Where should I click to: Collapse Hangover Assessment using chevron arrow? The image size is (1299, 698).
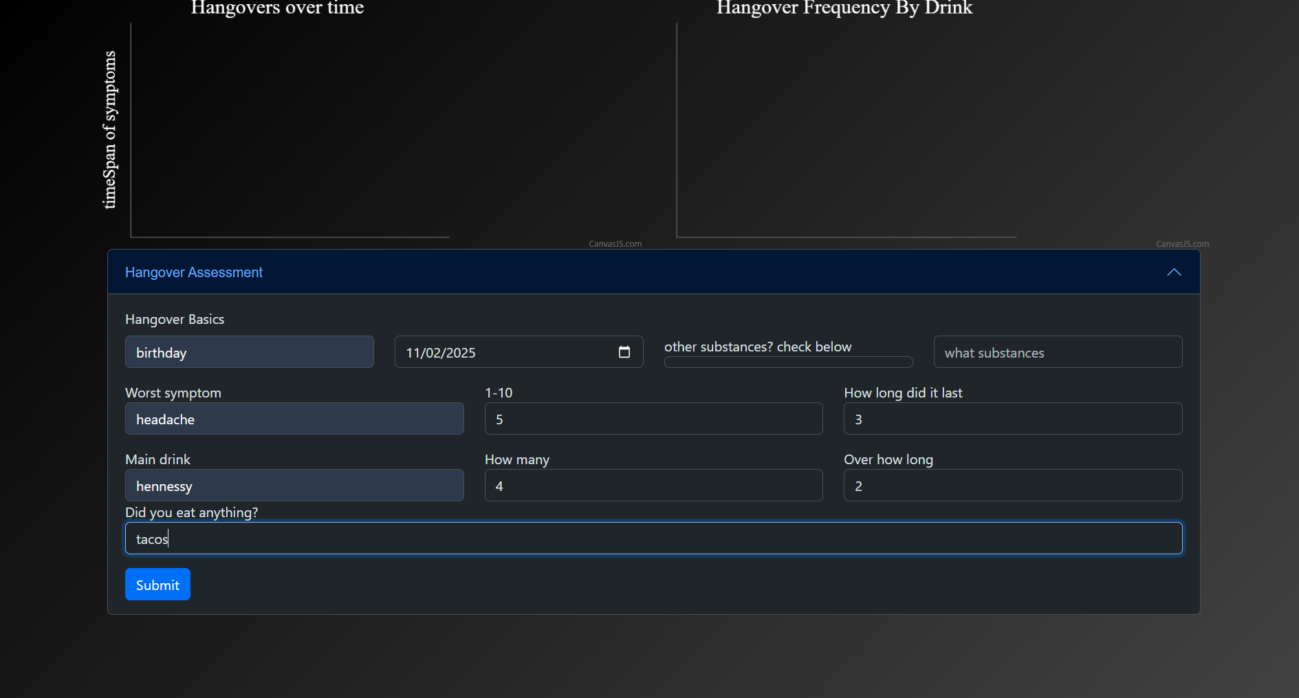coord(1173,272)
